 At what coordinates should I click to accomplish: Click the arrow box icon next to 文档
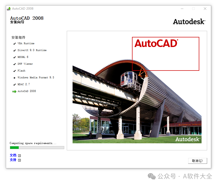[19, 155]
